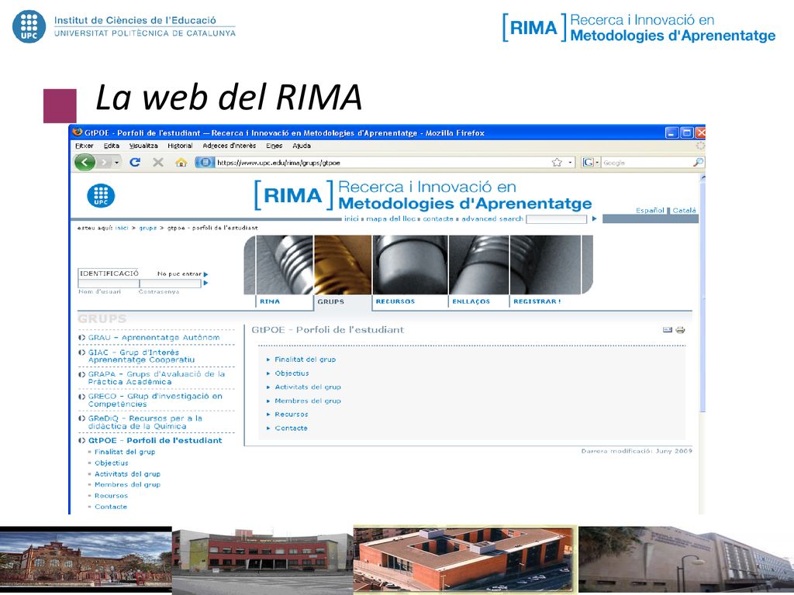The image size is (794, 595).
Task: Go to the home page via house icon
Action: click(x=181, y=163)
